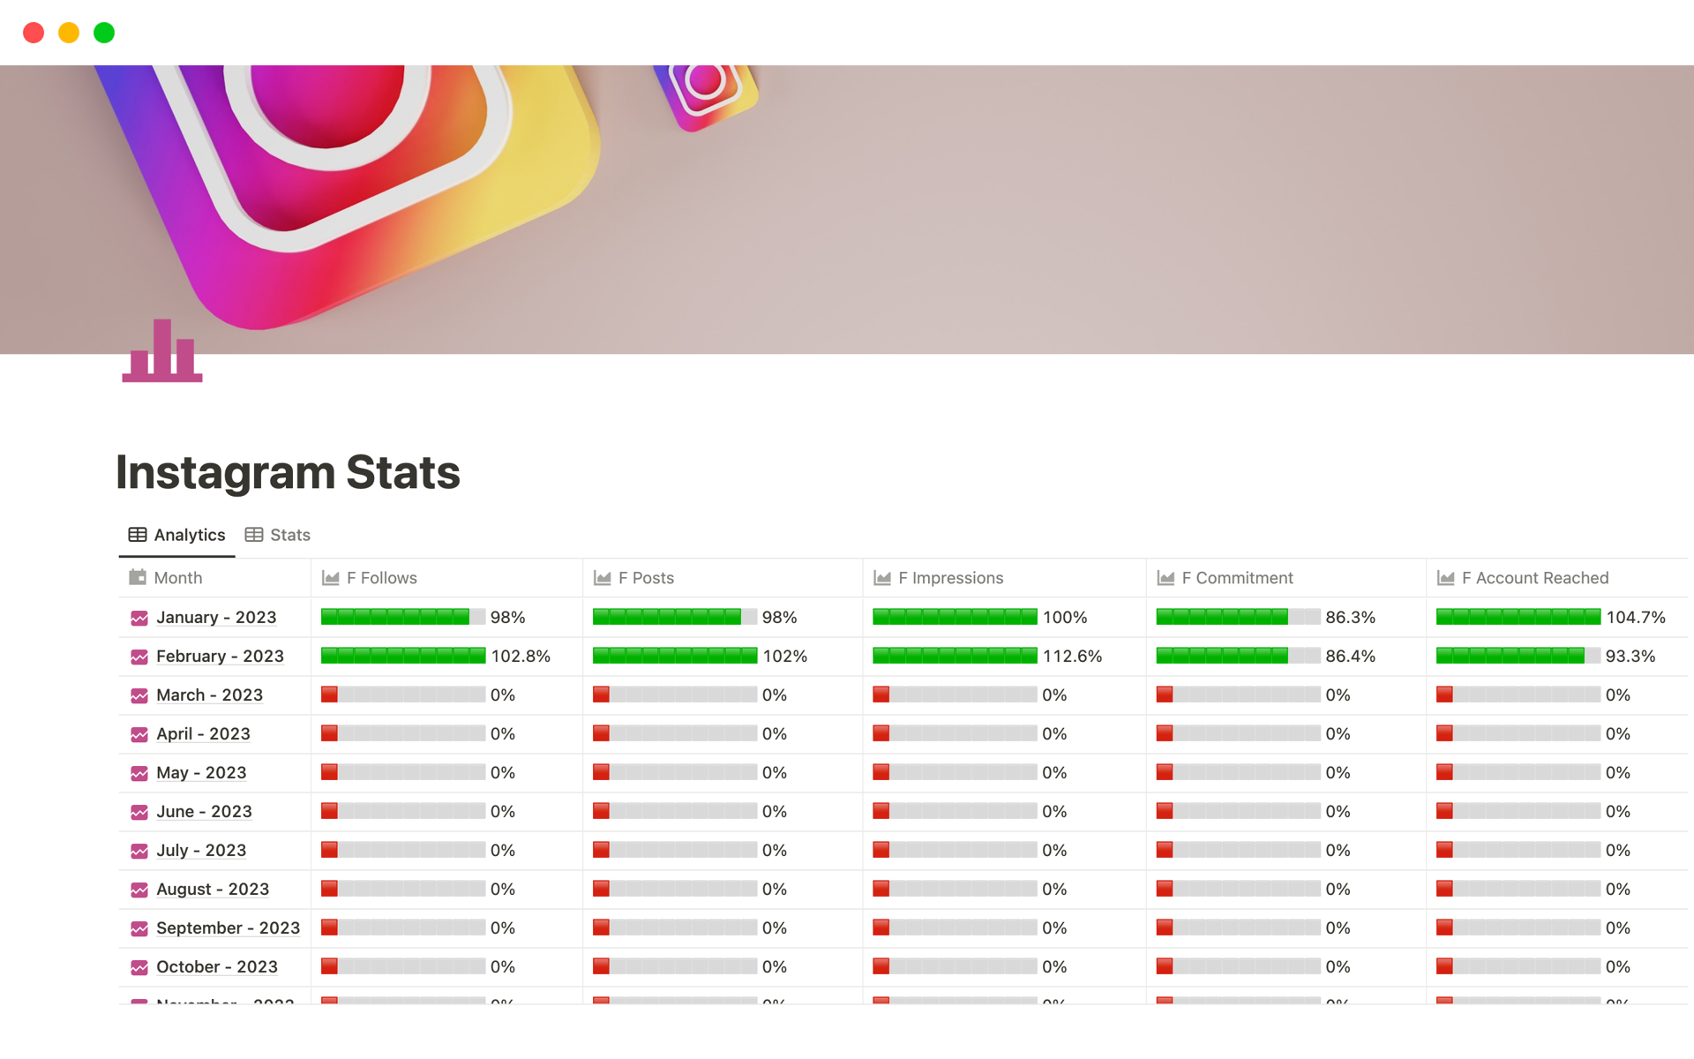The image size is (1694, 1059).
Task: Click the table icon next to Analytics tab
Action: point(138,534)
